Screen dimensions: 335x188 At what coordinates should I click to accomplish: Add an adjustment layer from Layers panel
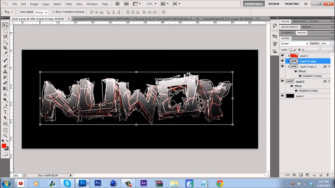pyautogui.click(x=307, y=175)
